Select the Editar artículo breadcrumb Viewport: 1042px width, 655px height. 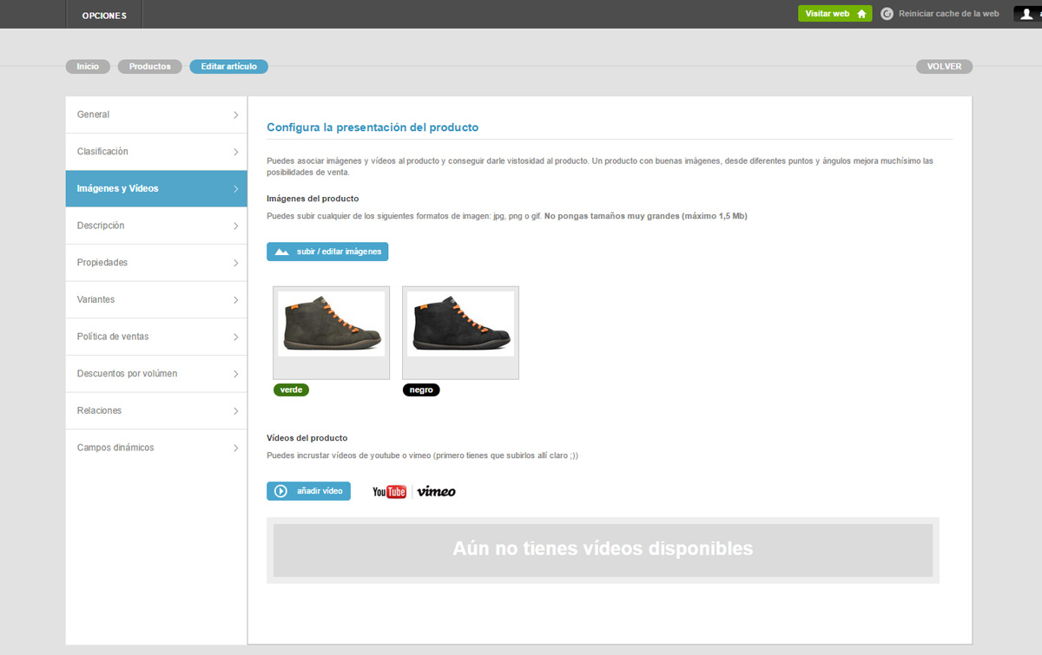coord(229,67)
